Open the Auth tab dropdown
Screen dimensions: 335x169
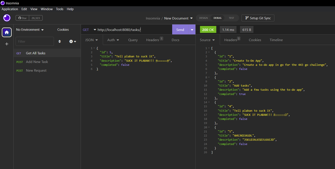coord(113,40)
